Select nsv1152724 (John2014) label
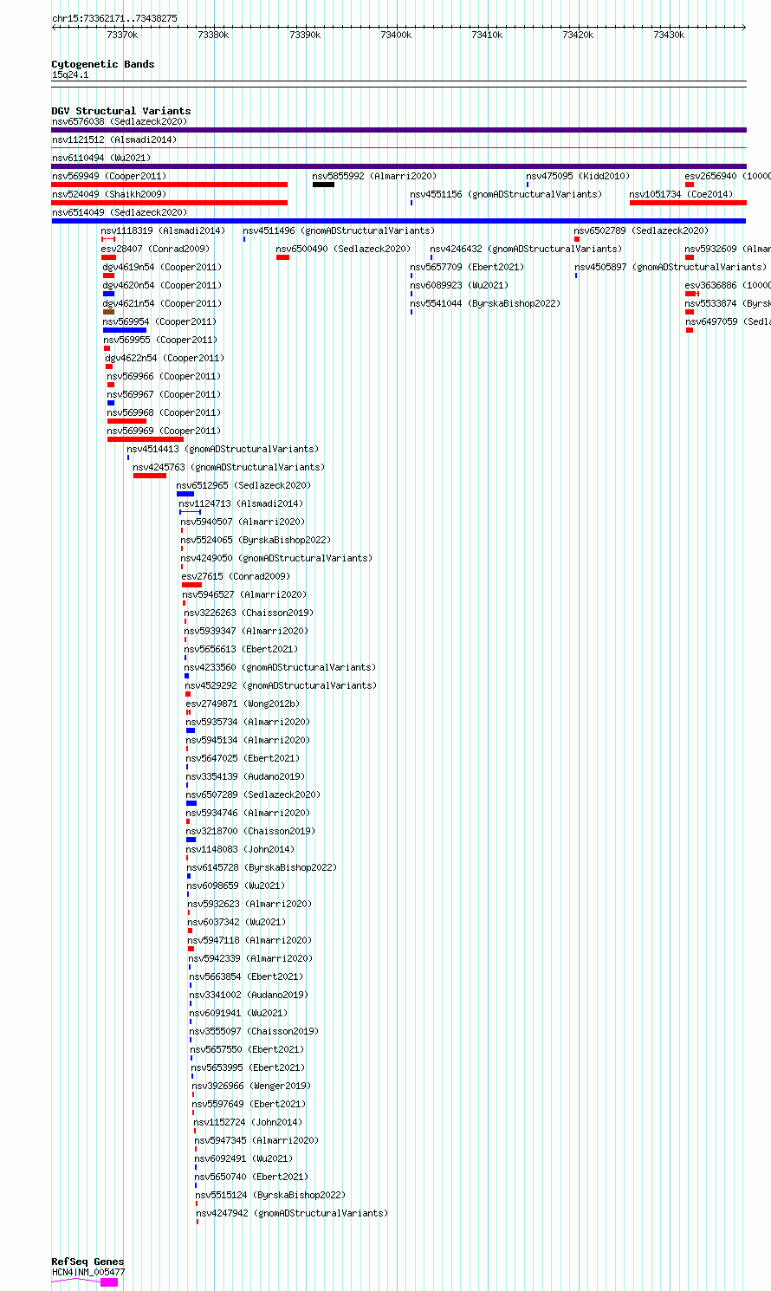 click(249, 1122)
